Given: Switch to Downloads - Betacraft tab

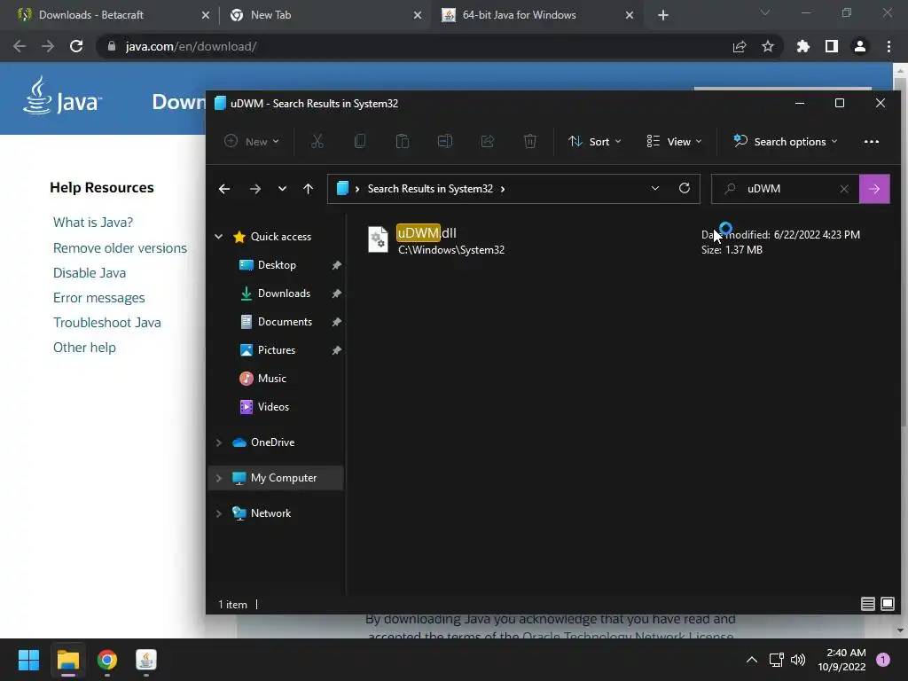Looking at the screenshot, I should 110,15.
